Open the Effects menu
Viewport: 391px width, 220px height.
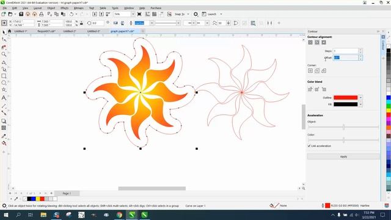coord(64,8)
